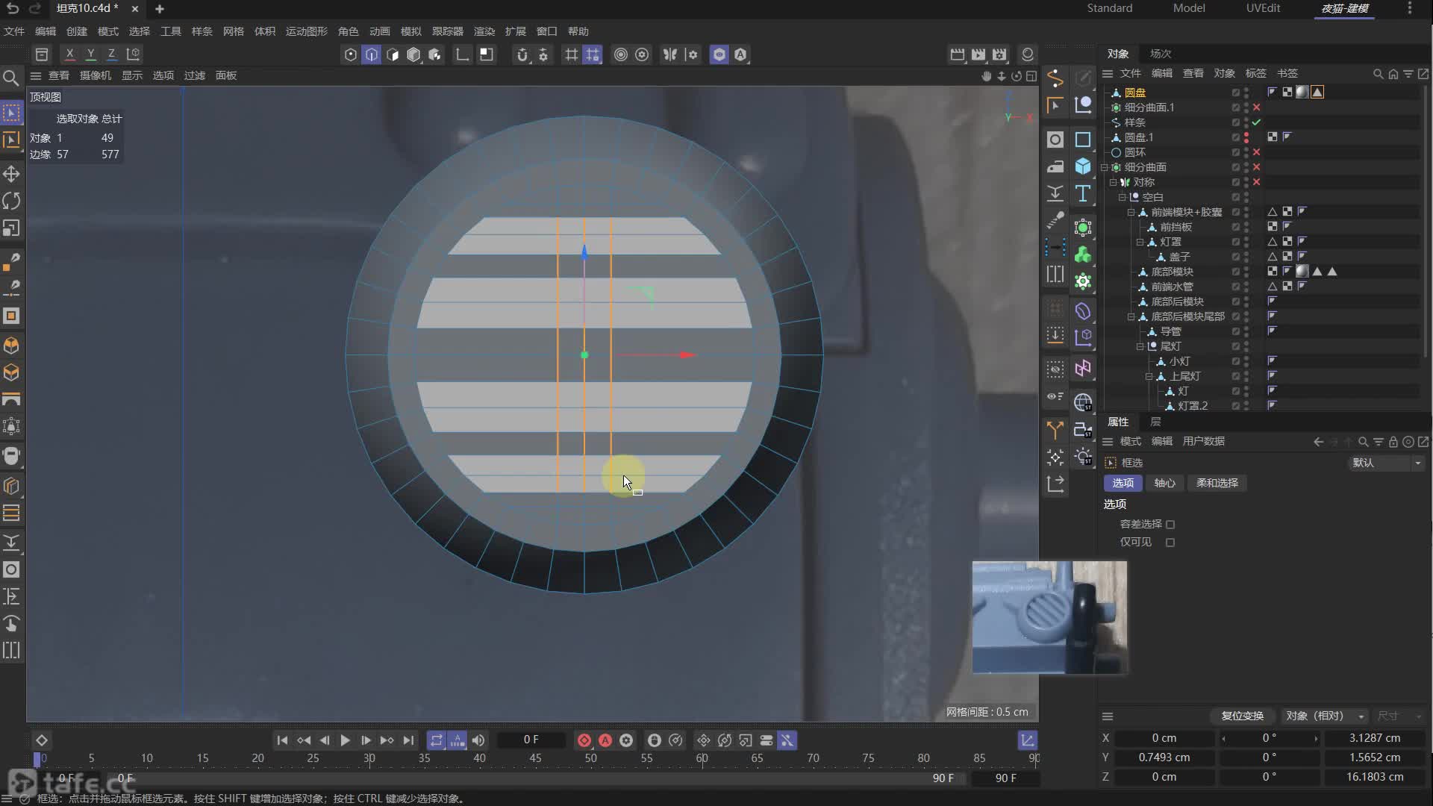Image resolution: width=1433 pixels, height=806 pixels.
Task: Click frame 45 on the timeline ruler
Action: (x=535, y=758)
